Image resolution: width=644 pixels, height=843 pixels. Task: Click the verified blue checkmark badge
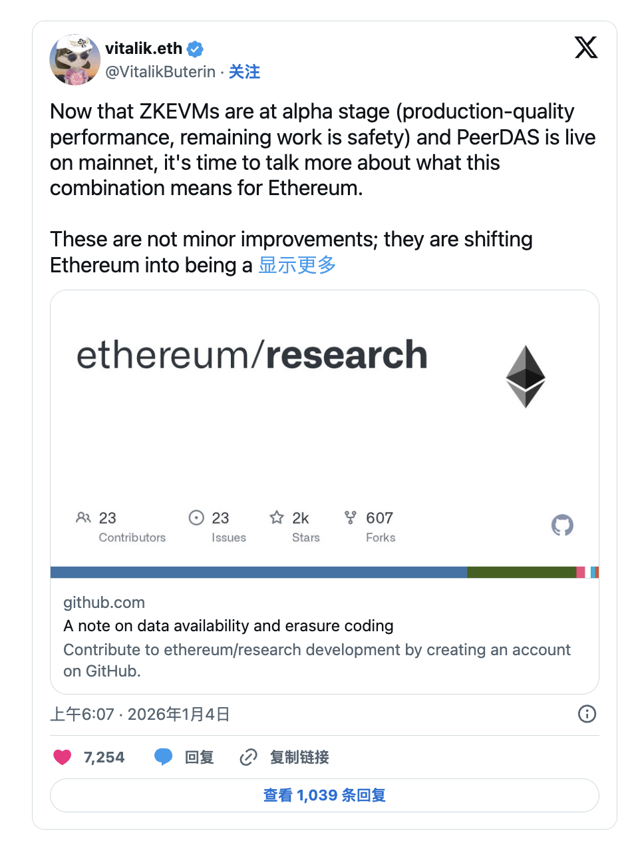coord(195,49)
